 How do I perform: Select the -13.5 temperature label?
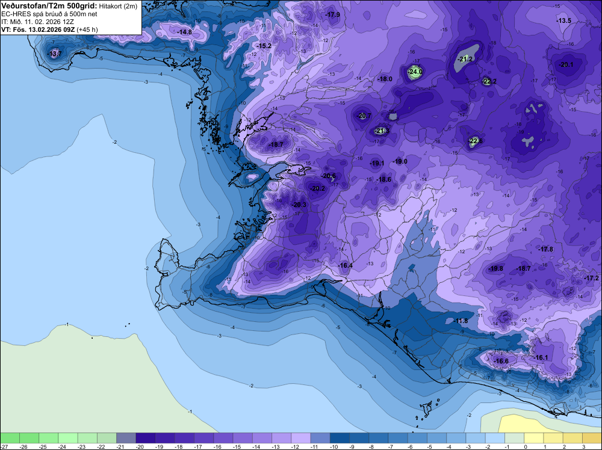(x=564, y=20)
